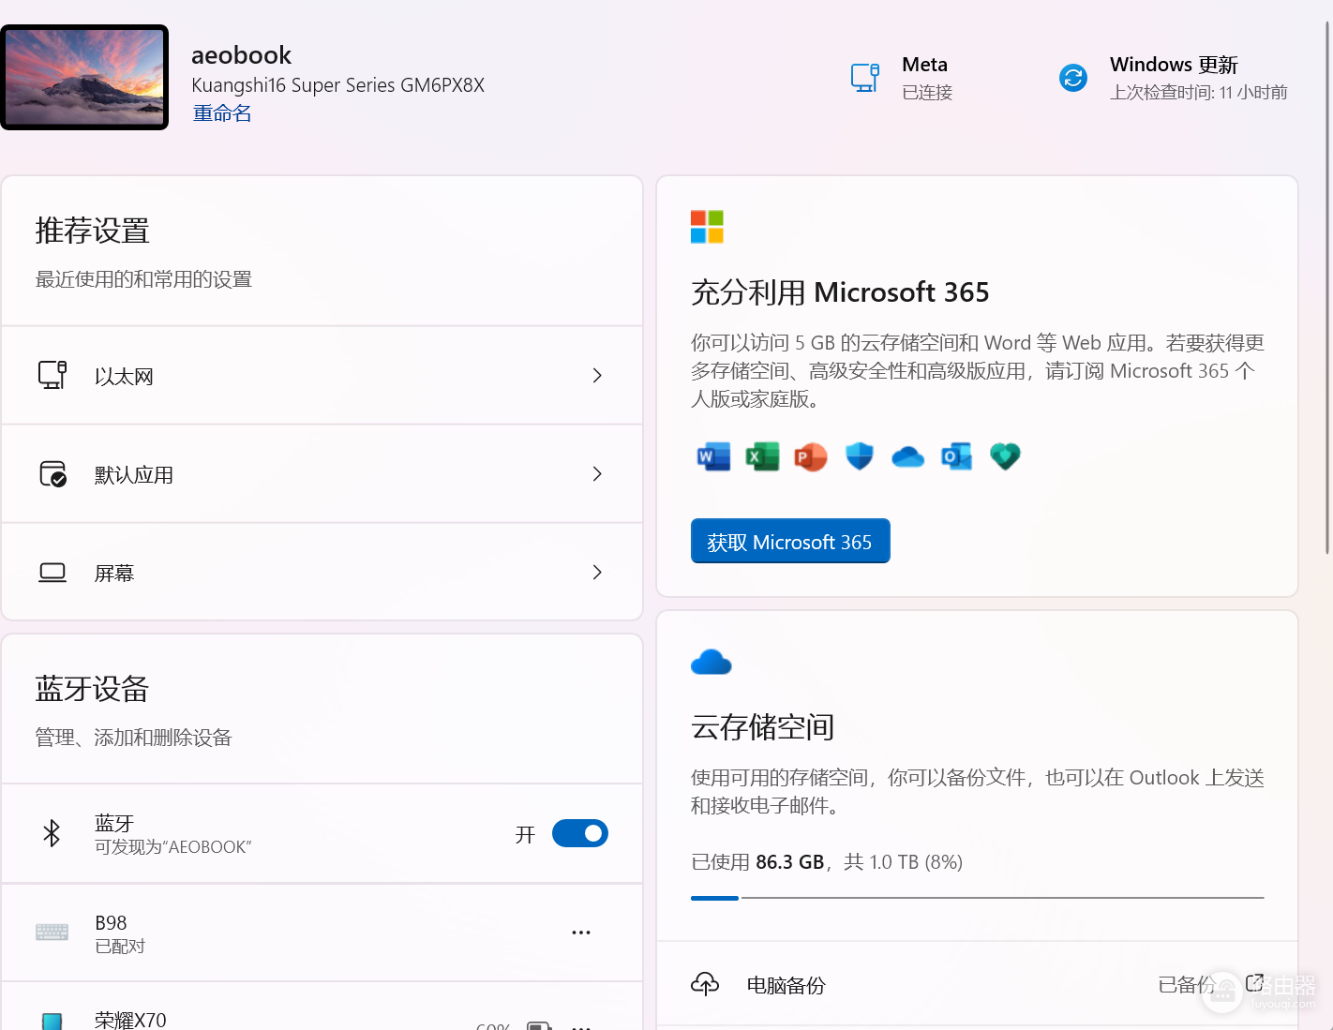Click the 获取 Microsoft 365 button

790,541
